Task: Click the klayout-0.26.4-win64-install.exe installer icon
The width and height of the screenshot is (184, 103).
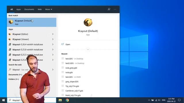Action: point(10,44)
